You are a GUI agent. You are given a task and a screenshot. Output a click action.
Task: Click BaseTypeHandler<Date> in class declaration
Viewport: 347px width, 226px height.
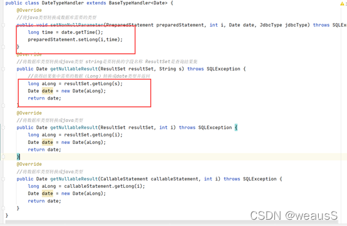138,3
